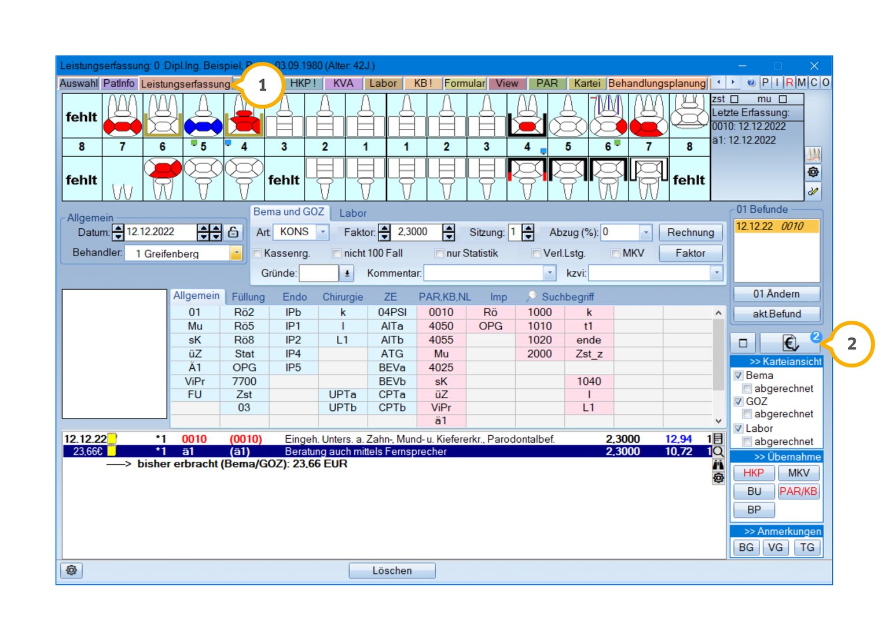
Task: Click the pencil edit icon beside tooth chart
Action: pos(813,191)
